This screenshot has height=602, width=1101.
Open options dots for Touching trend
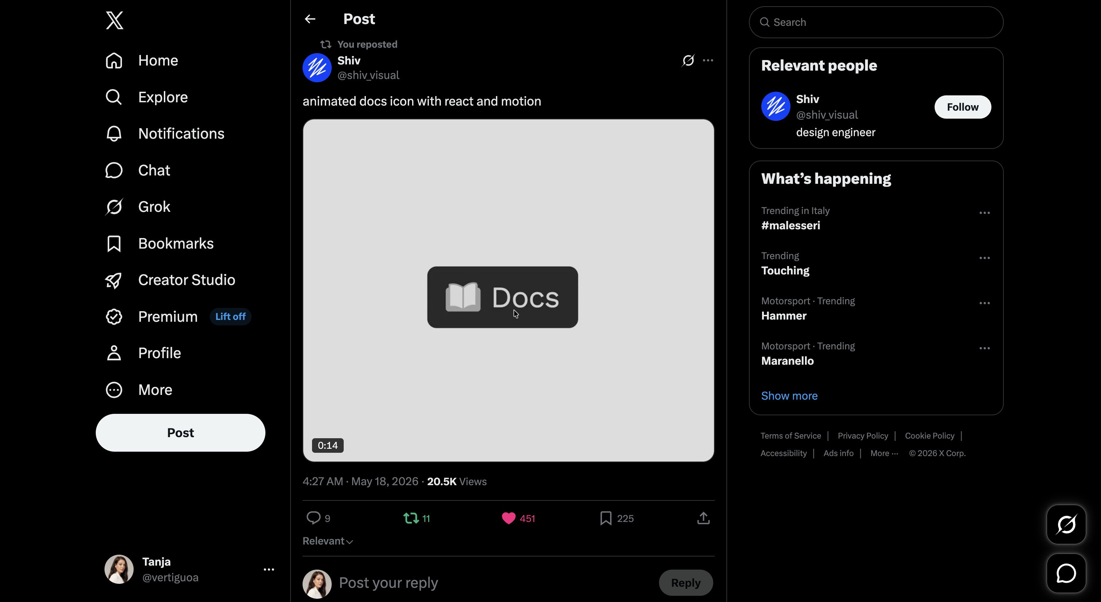point(985,258)
